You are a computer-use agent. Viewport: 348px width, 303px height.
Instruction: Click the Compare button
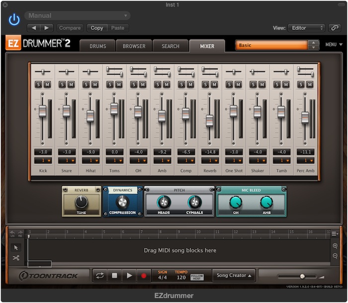(x=70, y=28)
